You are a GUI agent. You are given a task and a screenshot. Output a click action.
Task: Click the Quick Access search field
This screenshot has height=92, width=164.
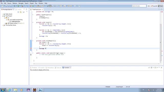pyautogui.click(x=139, y=6)
